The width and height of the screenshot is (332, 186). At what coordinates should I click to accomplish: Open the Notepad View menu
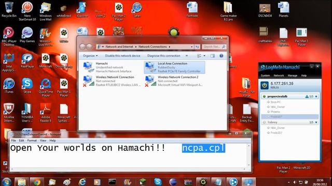point(43,141)
